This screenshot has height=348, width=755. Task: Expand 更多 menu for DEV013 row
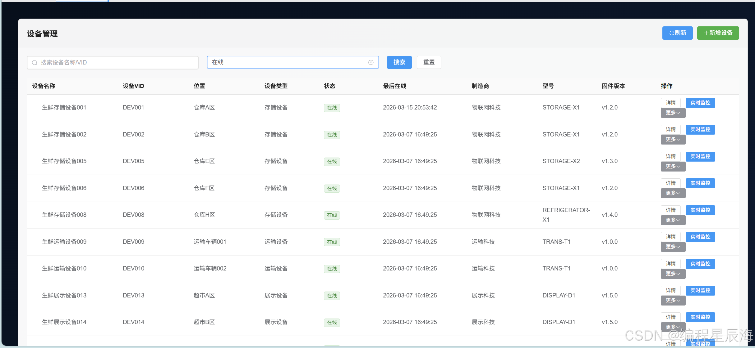[x=673, y=301]
